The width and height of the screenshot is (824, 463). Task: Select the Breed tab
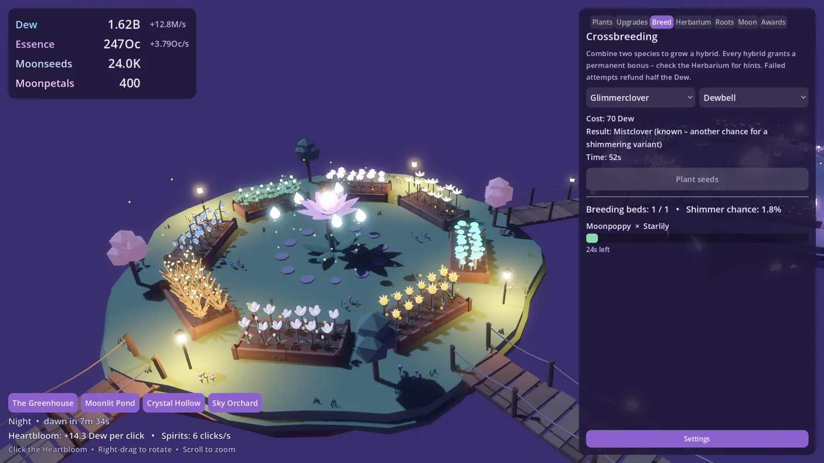pos(662,22)
